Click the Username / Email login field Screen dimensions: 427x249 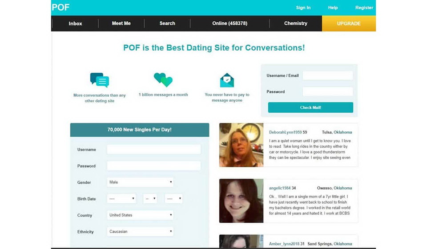click(327, 76)
